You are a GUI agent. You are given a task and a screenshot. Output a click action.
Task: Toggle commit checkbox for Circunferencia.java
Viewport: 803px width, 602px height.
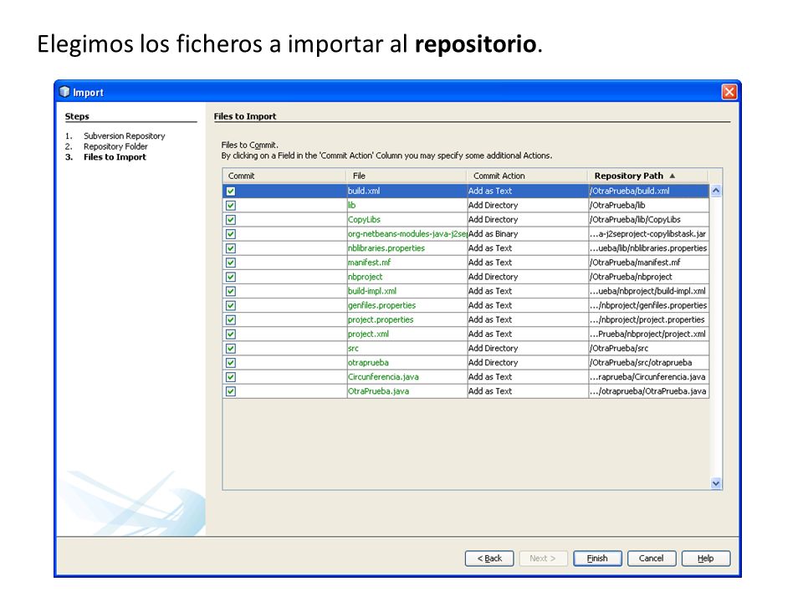coord(231,377)
